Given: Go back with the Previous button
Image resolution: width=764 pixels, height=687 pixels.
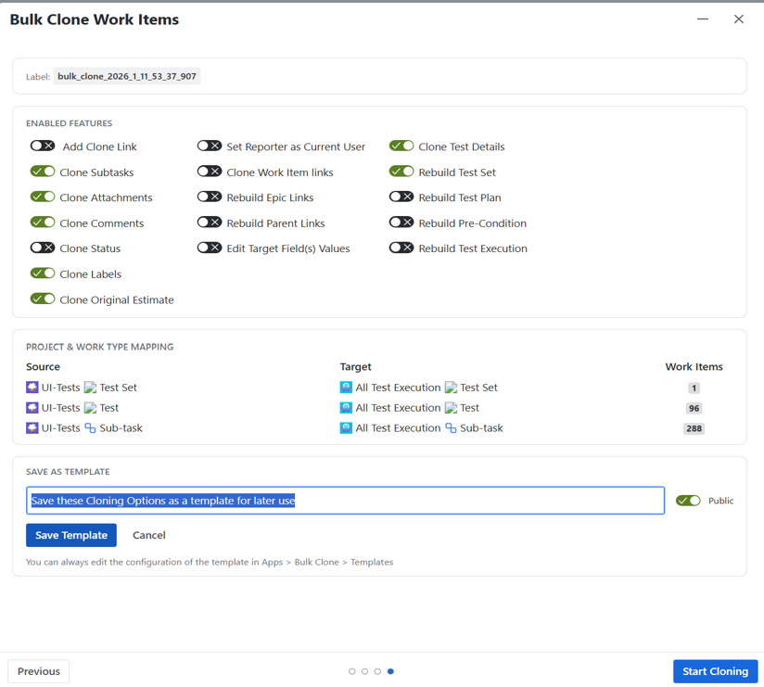Looking at the screenshot, I should click(39, 671).
